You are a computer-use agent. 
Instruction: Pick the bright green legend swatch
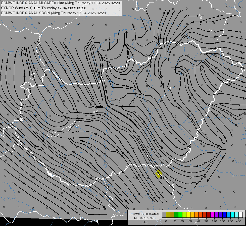point(180,215)
